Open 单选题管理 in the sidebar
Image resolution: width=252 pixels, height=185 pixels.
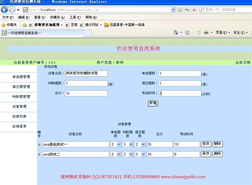(21, 77)
